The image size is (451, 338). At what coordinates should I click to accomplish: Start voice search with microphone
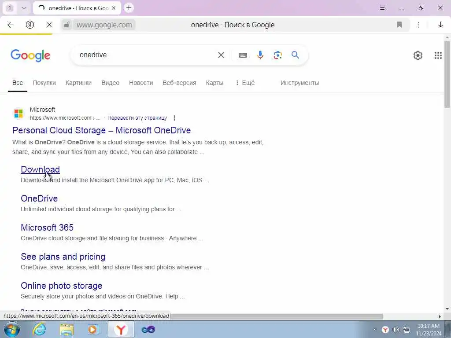[260, 55]
